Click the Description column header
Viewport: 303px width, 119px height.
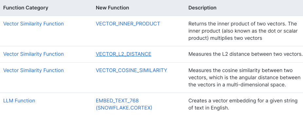tap(202, 8)
